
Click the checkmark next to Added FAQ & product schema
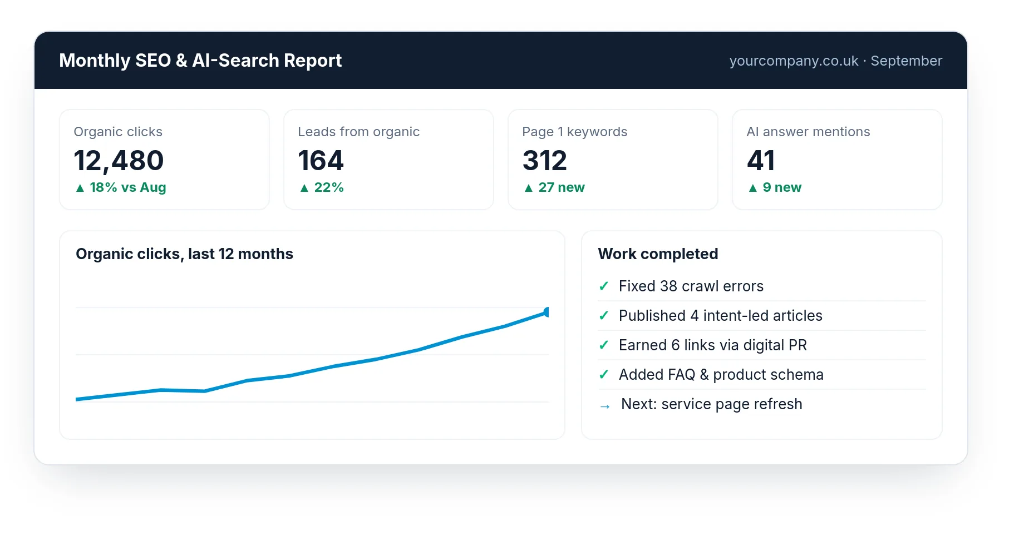point(604,375)
